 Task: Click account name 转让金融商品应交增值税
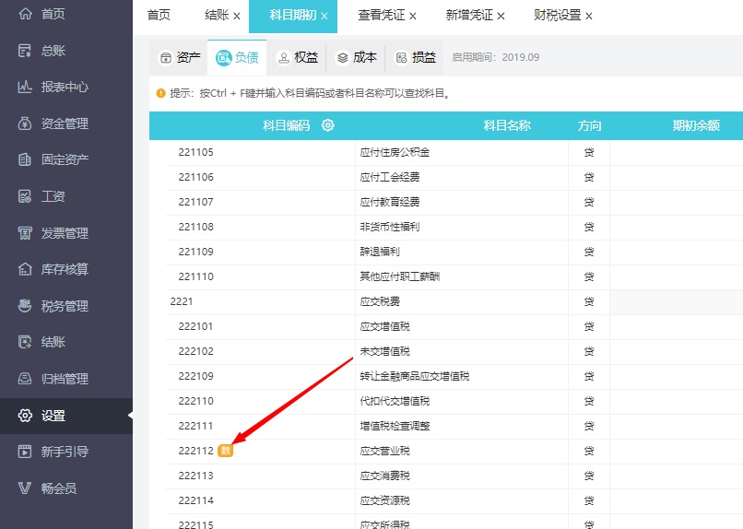[x=415, y=377]
